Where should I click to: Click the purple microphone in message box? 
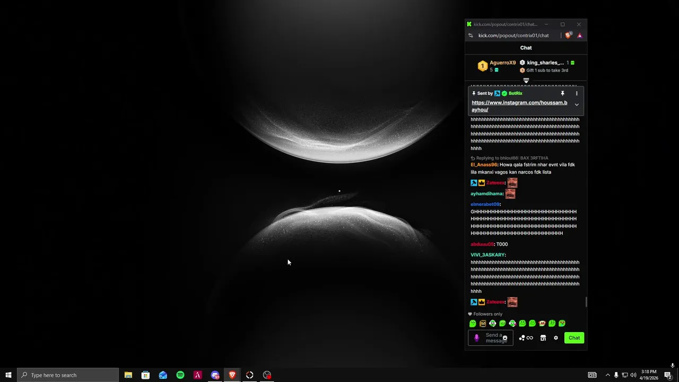click(x=476, y=338)
